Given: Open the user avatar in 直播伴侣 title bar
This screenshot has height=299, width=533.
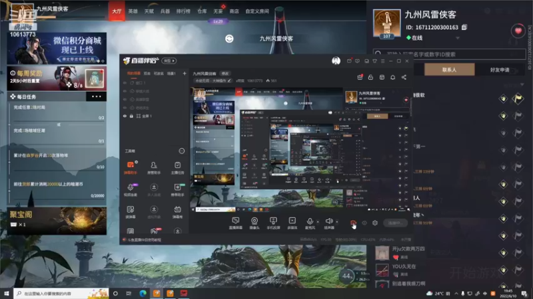Looking at the screenshot, I should click(x=336, y=60).
